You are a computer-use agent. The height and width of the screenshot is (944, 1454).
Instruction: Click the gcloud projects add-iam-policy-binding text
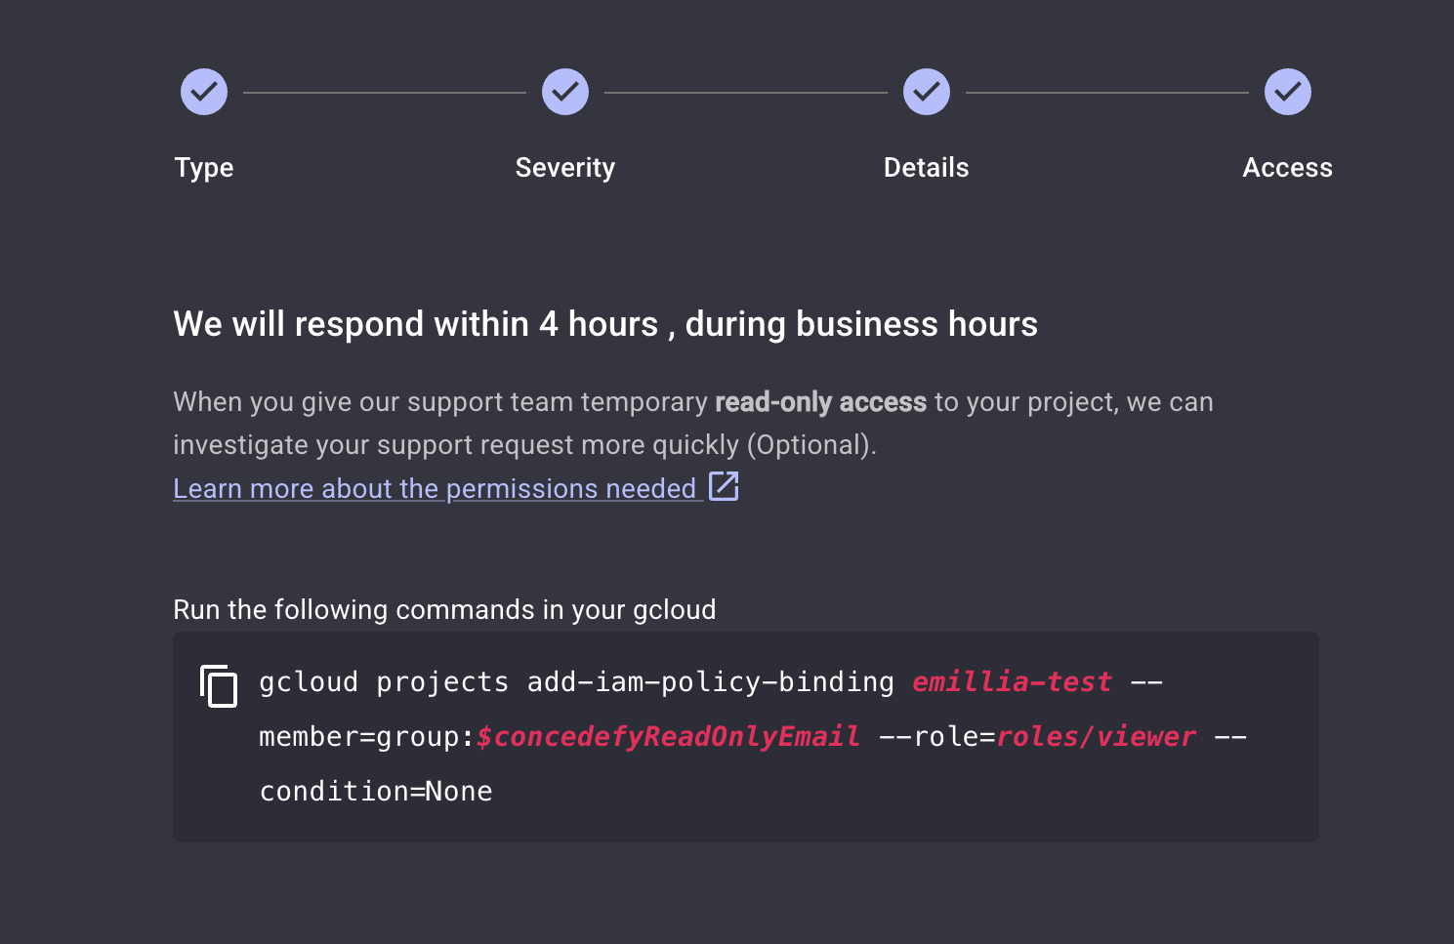click(576, 681)
